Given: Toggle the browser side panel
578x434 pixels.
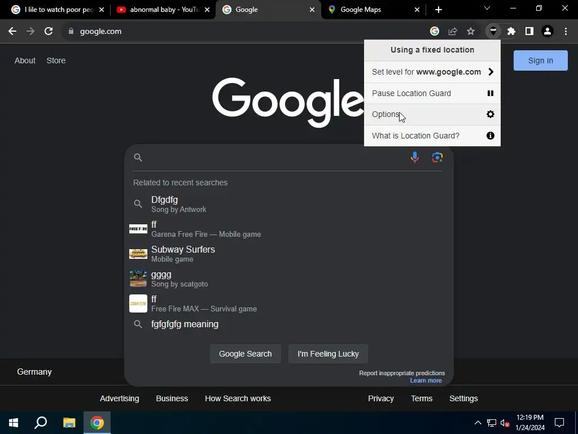Looking at the screenshot, I should click(x=529, y=32).
